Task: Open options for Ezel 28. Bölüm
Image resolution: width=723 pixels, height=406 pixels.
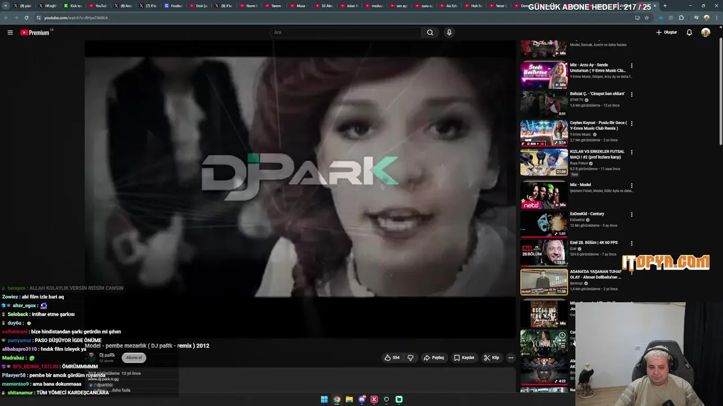Action: tap(631, 244)
